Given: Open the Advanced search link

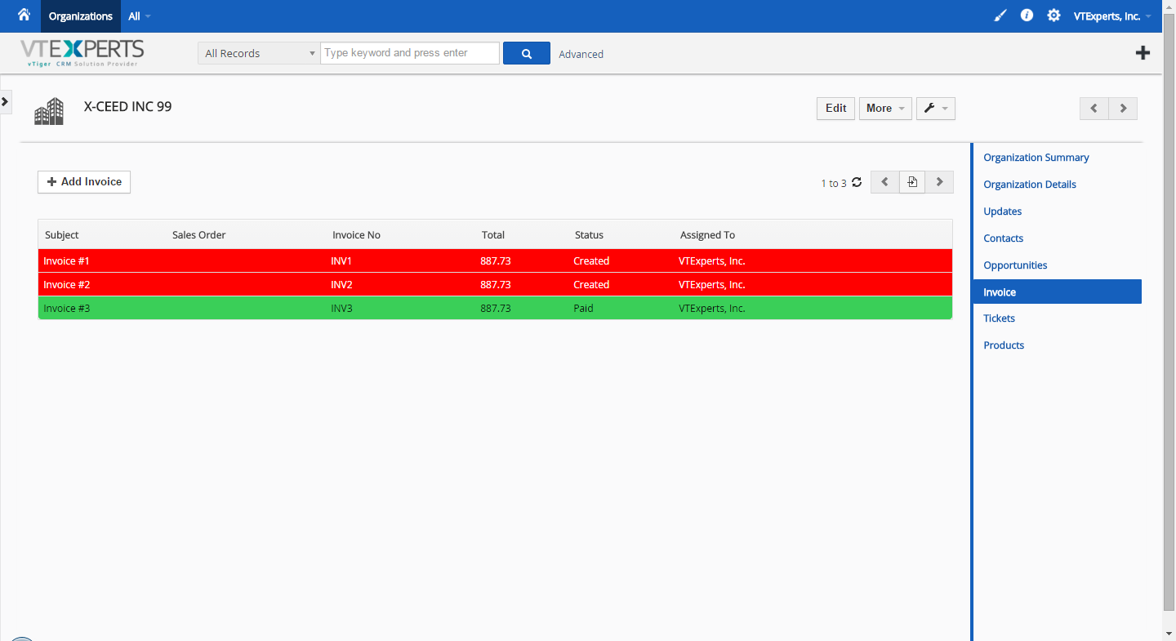Looking at the screenshot, I should click(581, 54).
